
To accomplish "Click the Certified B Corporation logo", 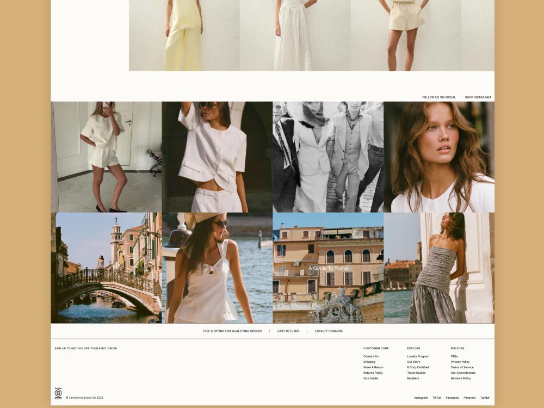I will 58,393.
